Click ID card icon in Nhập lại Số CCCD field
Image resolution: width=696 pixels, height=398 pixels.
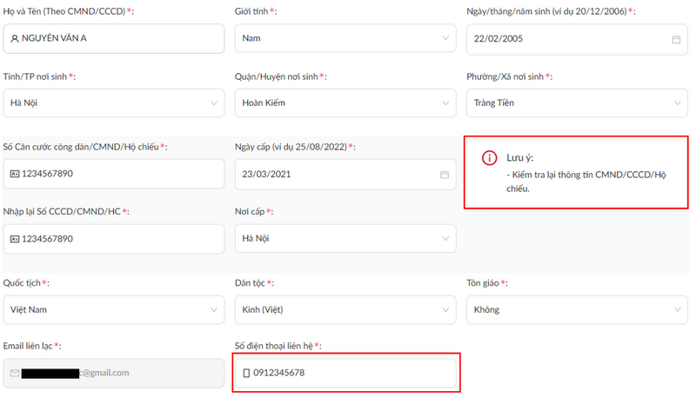click(x=15, y=239)
